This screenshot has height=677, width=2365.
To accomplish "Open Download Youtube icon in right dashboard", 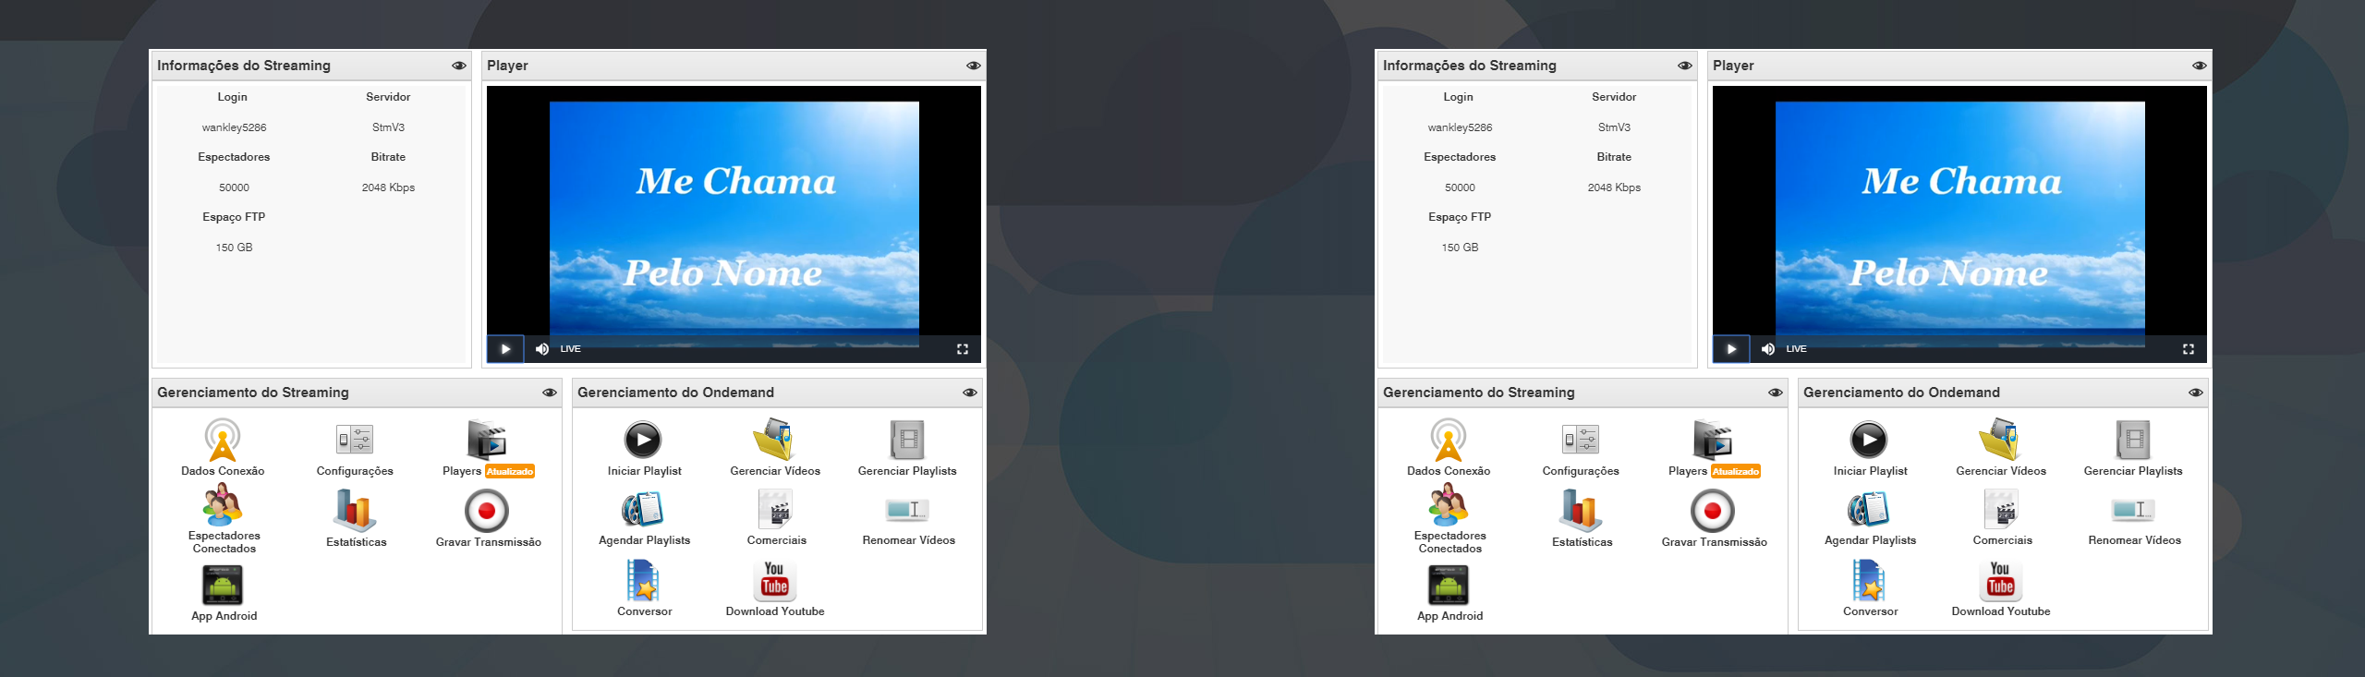I will click(x=2000, y=580).
